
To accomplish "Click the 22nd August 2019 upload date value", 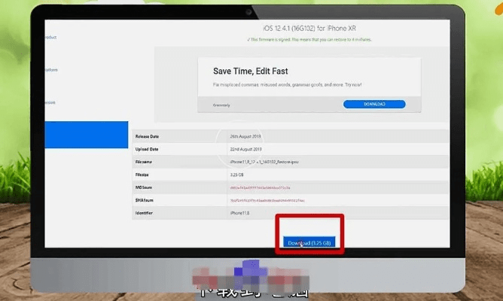I will click(x=249, y=149).
